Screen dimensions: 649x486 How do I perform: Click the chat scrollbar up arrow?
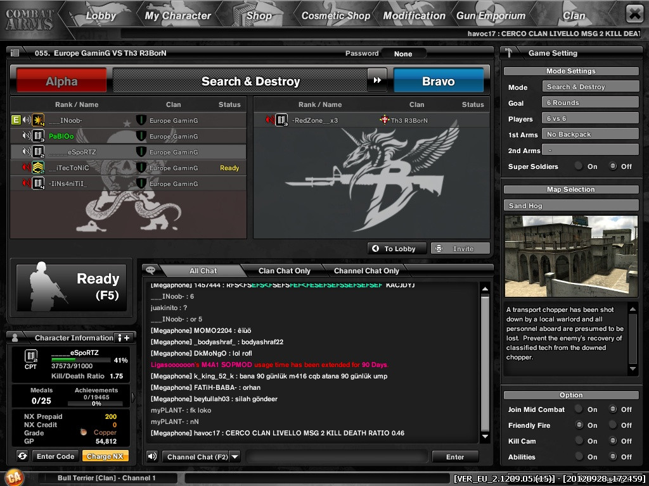485,289
